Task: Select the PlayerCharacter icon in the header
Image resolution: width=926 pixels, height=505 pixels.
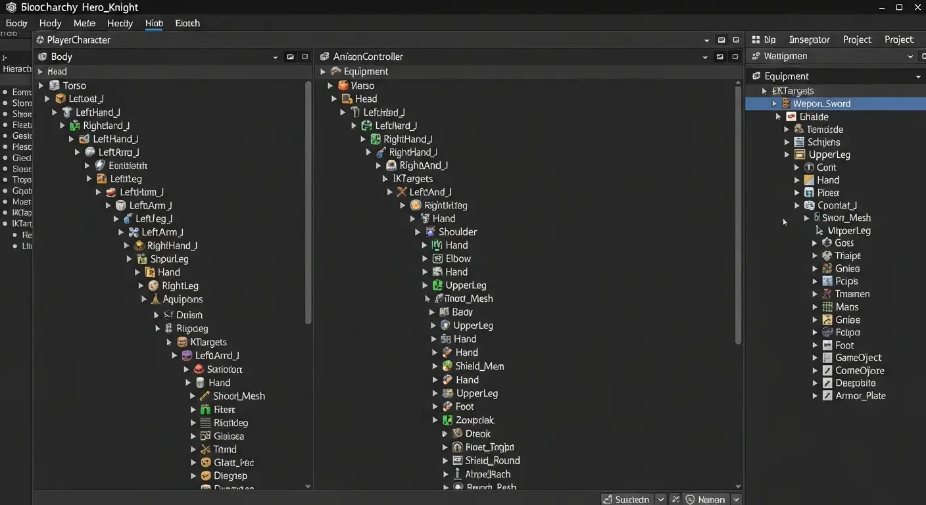Action: tap(41, 39)
